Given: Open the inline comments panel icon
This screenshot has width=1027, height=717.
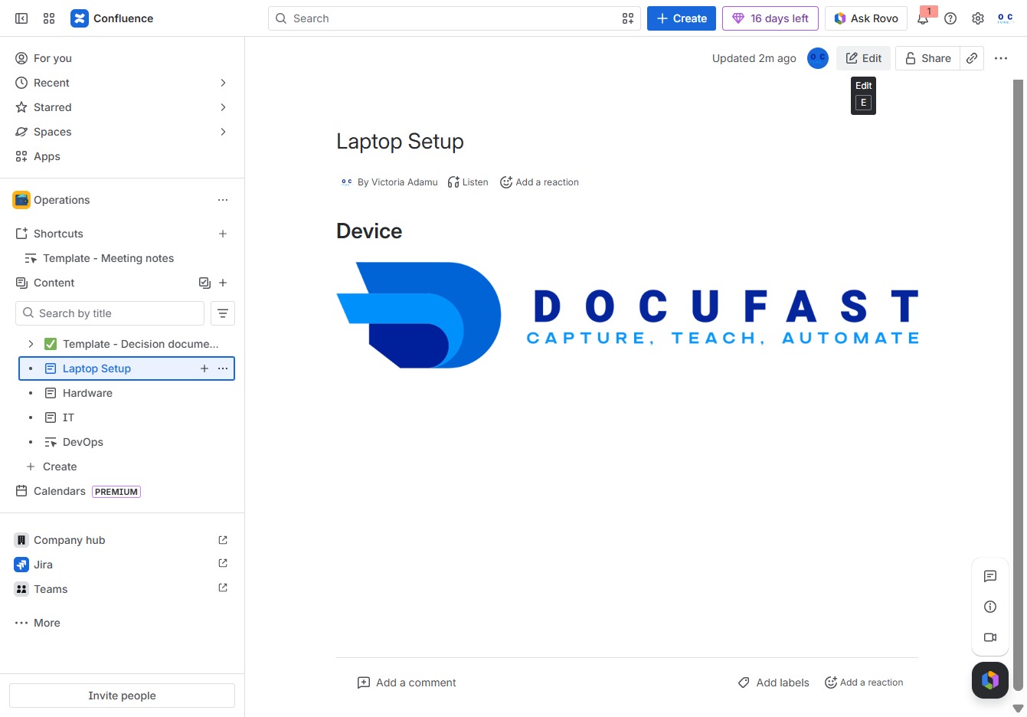Looking at the screenshot, I should (990, 576).
